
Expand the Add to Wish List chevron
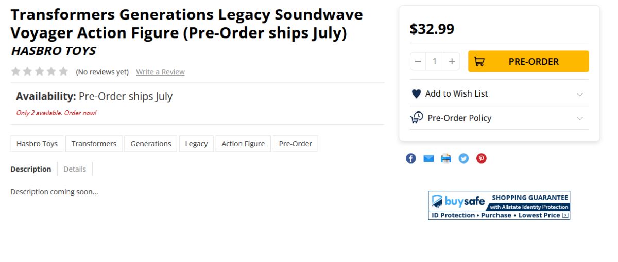pos(579,95)
